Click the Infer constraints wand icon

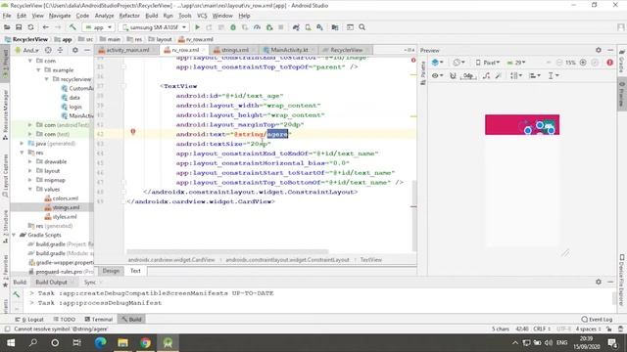pos(499,75)
